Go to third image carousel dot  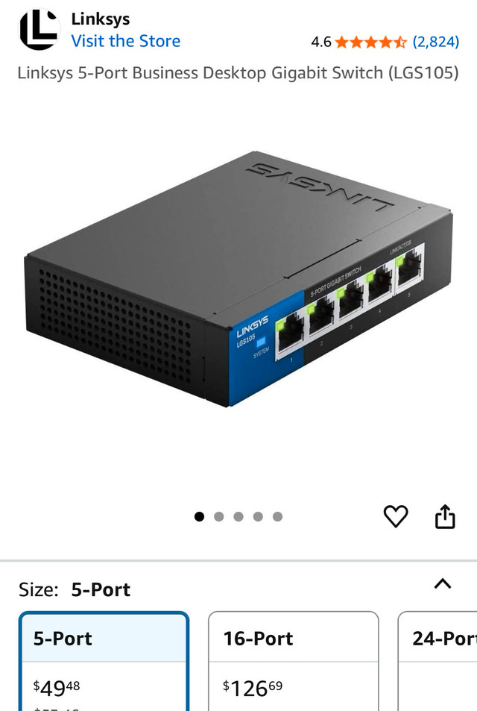pos(238,516)
